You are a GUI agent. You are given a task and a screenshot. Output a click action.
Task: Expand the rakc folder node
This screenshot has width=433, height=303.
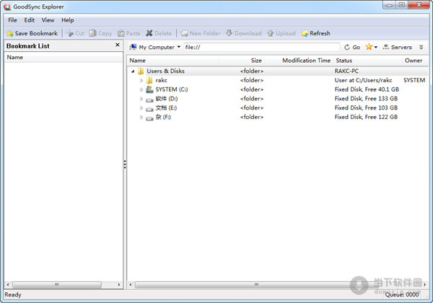141,80
